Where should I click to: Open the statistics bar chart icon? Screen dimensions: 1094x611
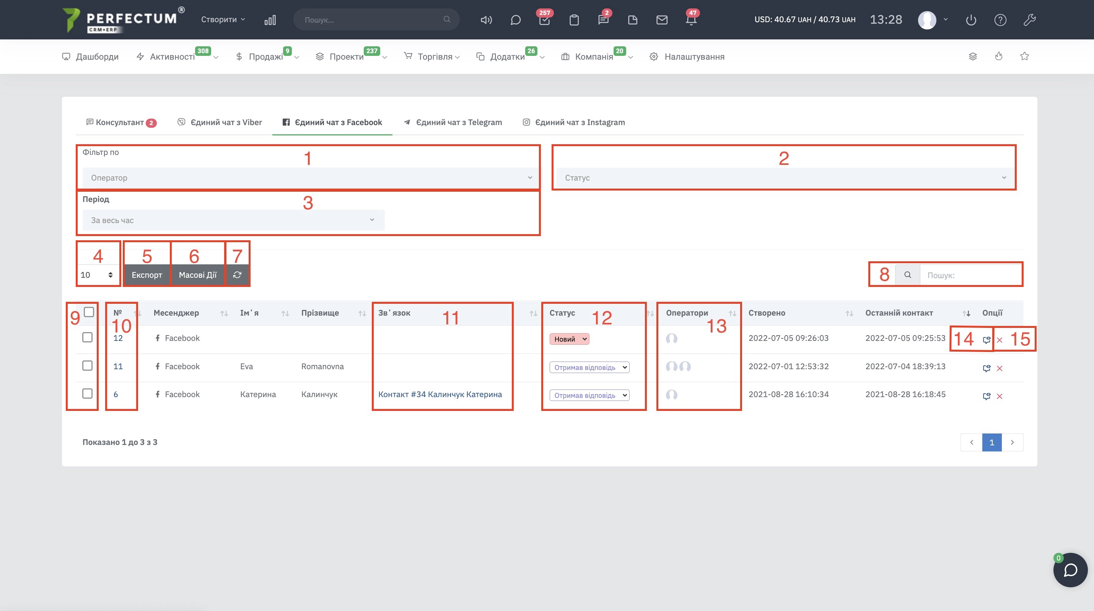click(x=270, y=20)
